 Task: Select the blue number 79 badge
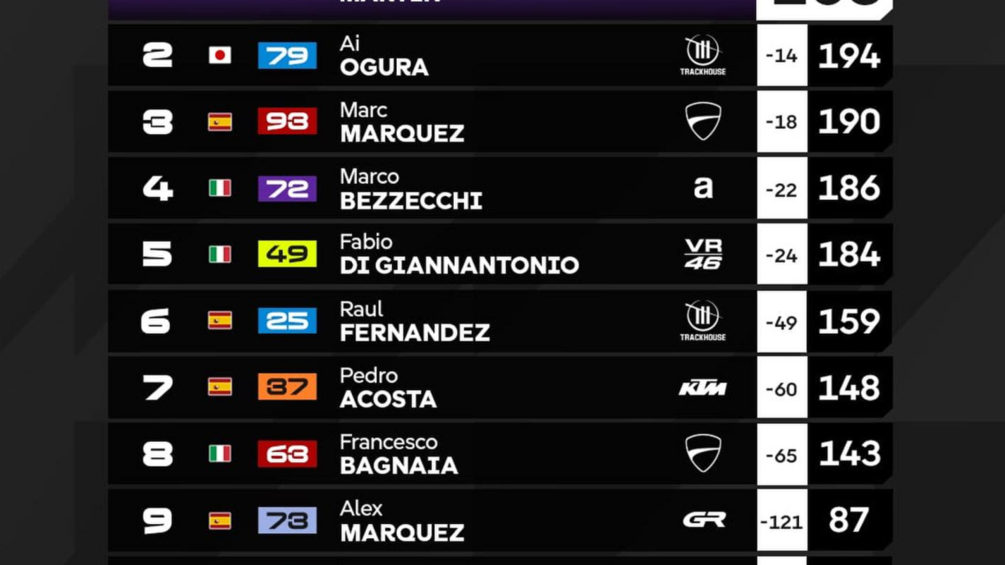(287, 55)
